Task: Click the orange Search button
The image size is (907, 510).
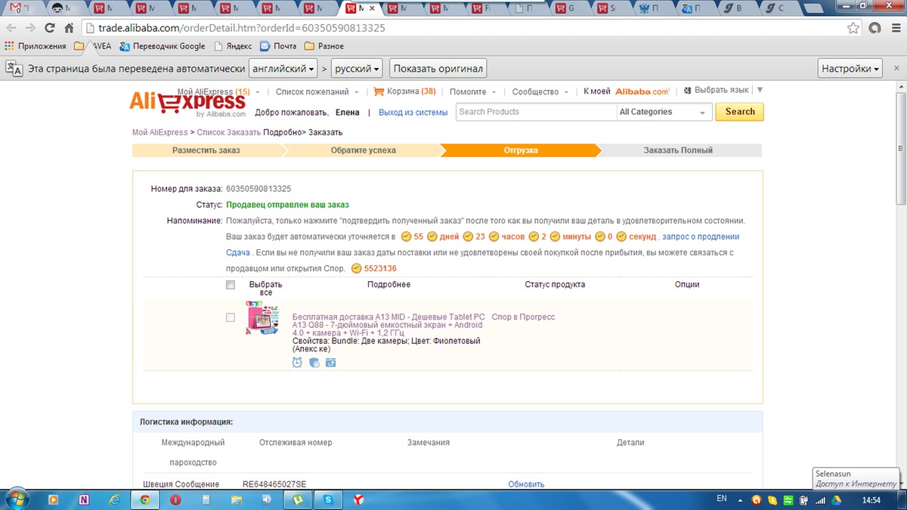Action: pyautogui.click(x=740, y=112)
